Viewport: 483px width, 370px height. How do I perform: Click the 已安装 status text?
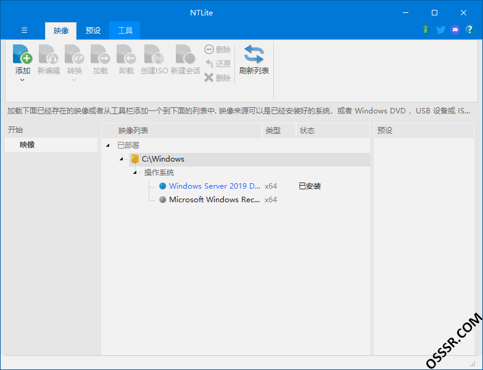[x=310, y=186]
